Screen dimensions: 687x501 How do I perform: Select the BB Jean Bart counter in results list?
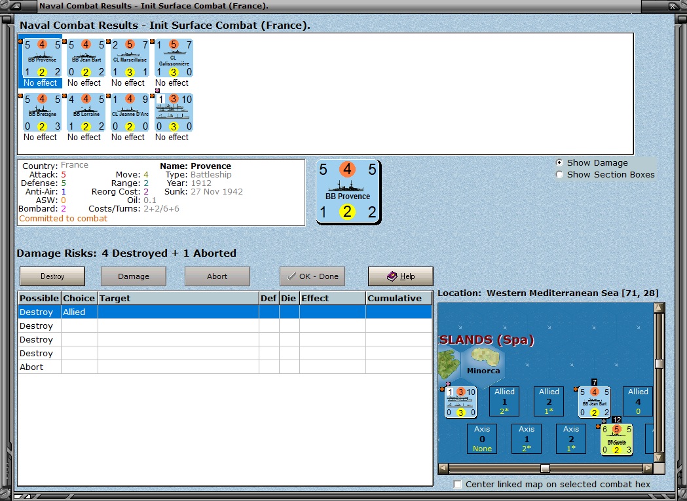[x=86, y=58]
